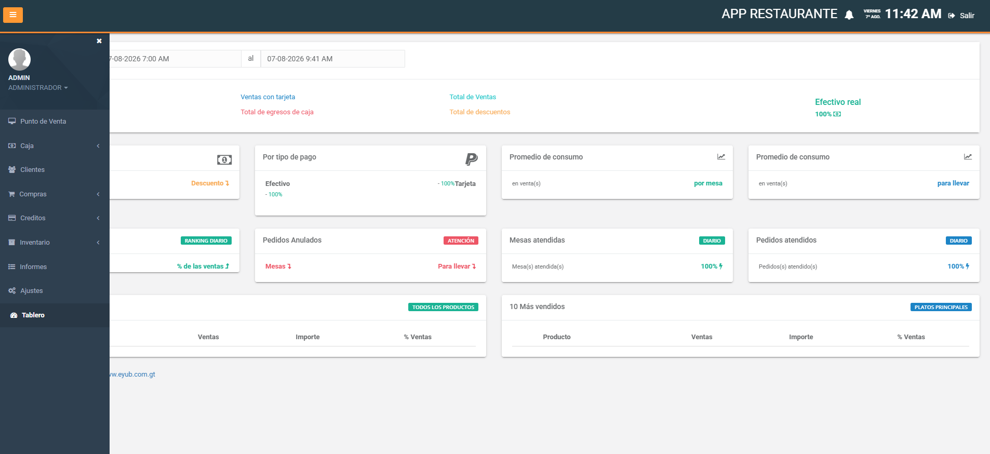Open Ajustes settings menu item
This screenshot has width=990, height=454.
[x=55, y=291]
